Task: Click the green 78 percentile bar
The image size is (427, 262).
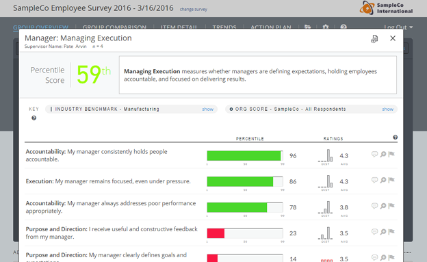Action: click(x=237, y=207)
